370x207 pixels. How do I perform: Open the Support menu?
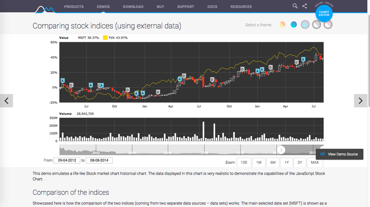click(x=186, y=7)
